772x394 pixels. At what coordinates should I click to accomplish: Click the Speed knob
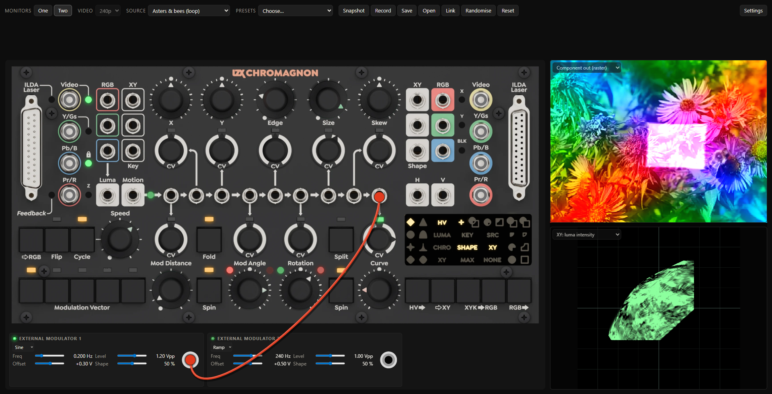tap(120, 239)
